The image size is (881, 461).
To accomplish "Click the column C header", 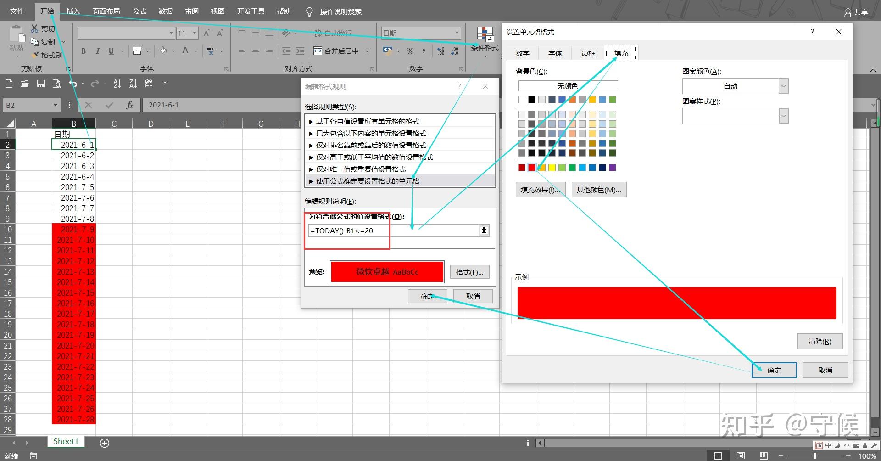I will (x=114, y=124).
